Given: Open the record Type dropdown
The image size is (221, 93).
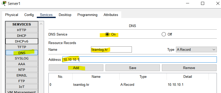Looking at the screenshot, I should pyautogui.click(x=196, y=49).
